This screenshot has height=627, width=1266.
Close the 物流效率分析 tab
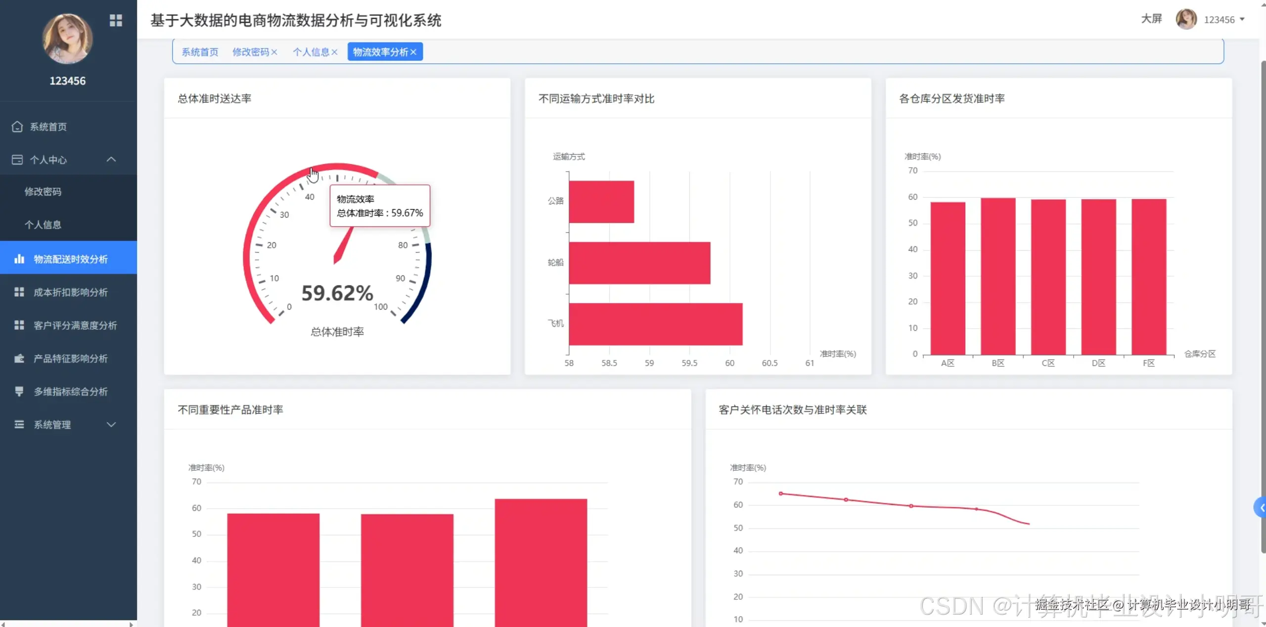(413, 52)
